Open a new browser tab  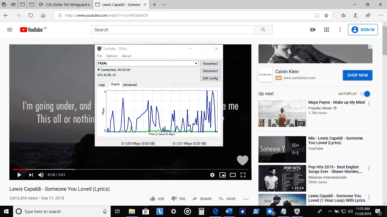pos(155,5)
